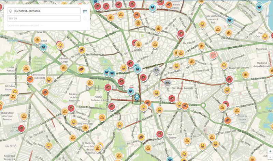This screenshot has height=161, width=273.
Task: Zoom in using the plus button
Action: [x=270, y=151]
